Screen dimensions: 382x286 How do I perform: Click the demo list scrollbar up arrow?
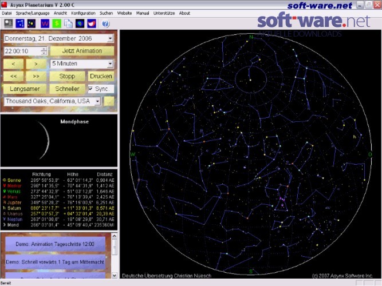pyautogui.click(x=115, y=236)
